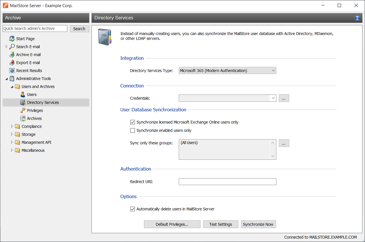Enable Synchronize enabled users only checkbox
Screen dimensions: 365x242
click(132, 130)
